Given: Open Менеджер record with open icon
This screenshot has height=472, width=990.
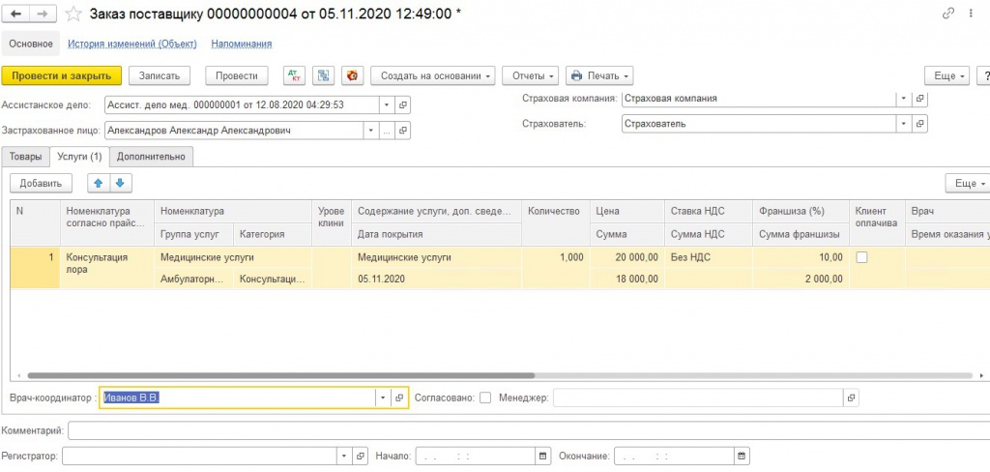Looking at the screenshot, I should (x=851, y=398).
